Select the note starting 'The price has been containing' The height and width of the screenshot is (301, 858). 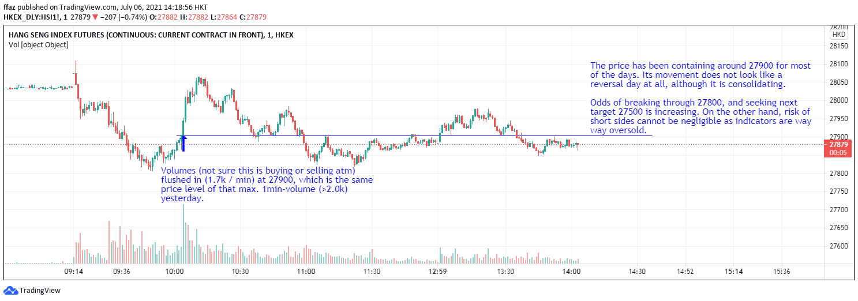point(700,75)
